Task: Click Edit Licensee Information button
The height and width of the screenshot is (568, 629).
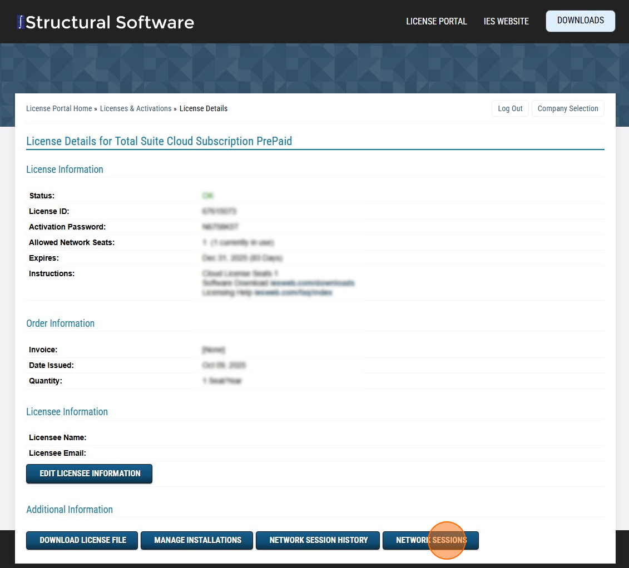Action: pos(89,474)
